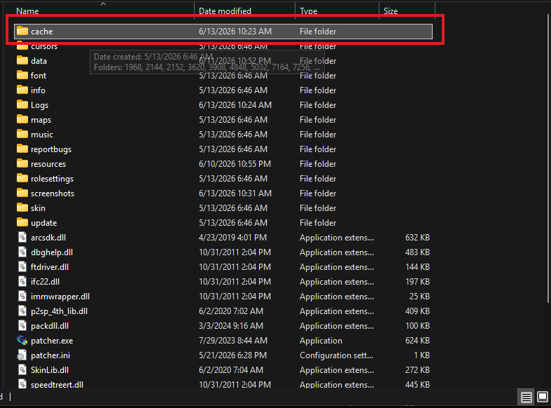This screenshot has width=551, height=408.
Task: Select the cache folder icon
Action: [x=22, y=31]
